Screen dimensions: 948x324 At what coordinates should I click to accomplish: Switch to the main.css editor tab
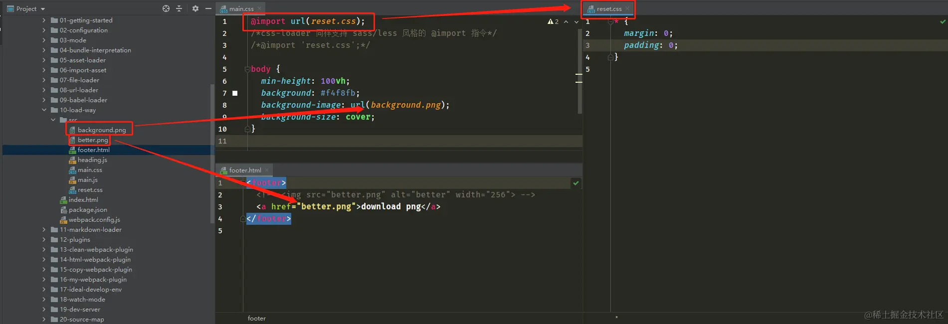pyautogui.click(x=241, y=8)
